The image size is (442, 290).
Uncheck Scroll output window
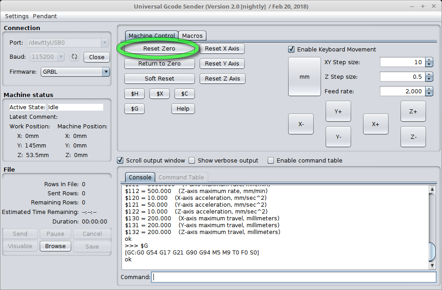pos(121,160)
